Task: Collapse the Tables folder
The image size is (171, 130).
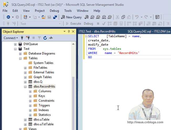Action: point(20,58)
